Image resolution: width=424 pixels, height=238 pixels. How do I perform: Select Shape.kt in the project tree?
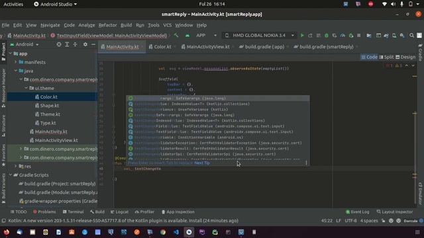(x=50, y=106)
